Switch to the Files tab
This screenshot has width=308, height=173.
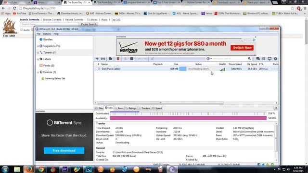(99, 108)
